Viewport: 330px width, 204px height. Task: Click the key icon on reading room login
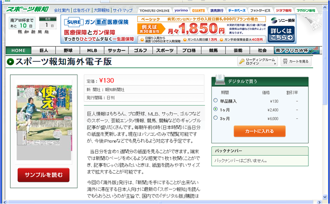tap(242, 62)
